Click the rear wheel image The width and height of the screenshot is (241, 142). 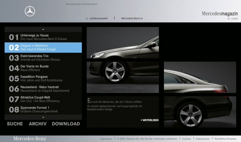click(200, 112)
